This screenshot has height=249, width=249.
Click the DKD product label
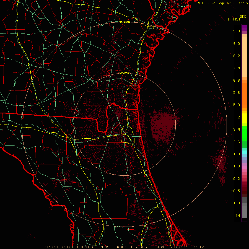(243, 17)
